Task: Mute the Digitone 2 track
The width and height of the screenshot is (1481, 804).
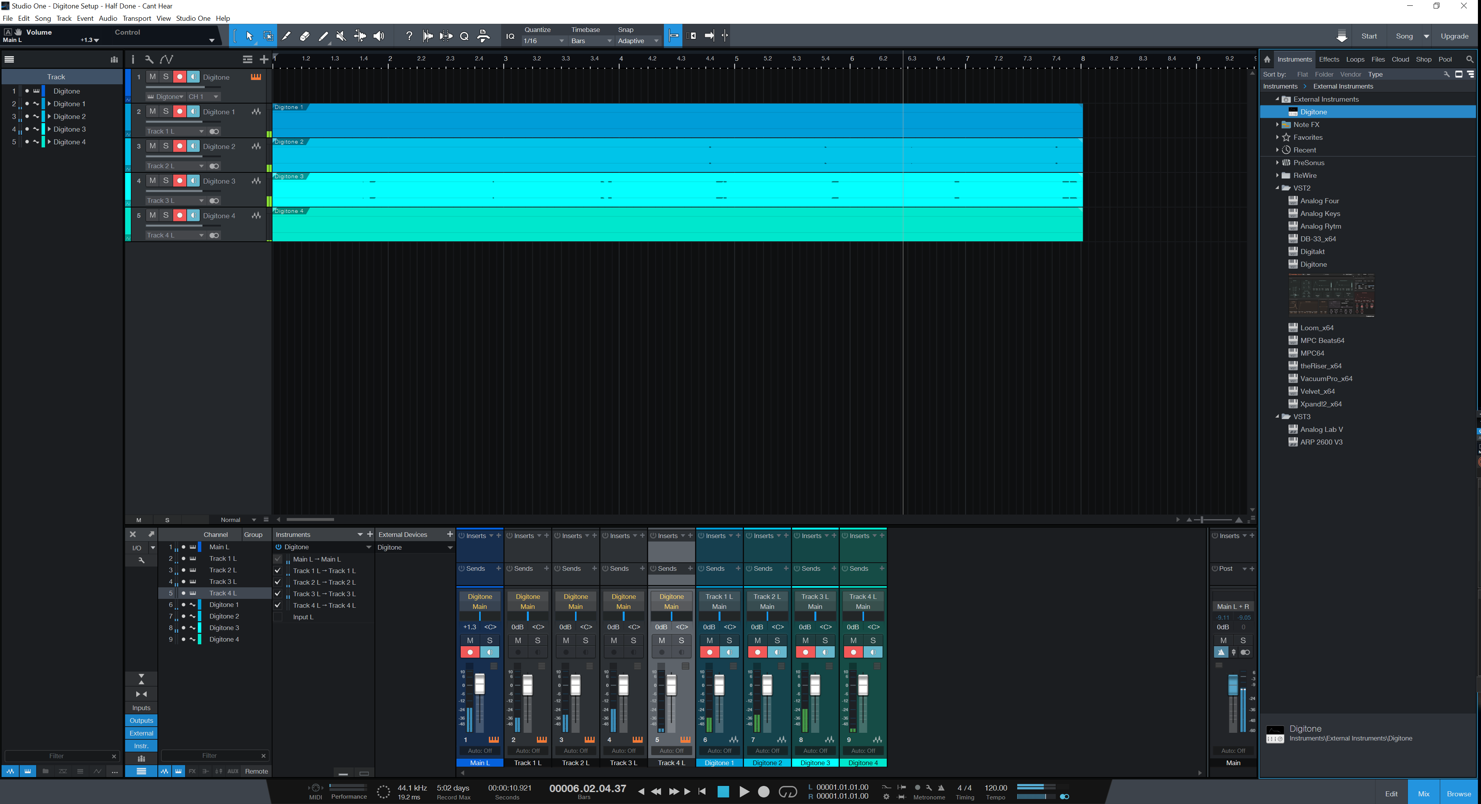Action: [152, 146]
